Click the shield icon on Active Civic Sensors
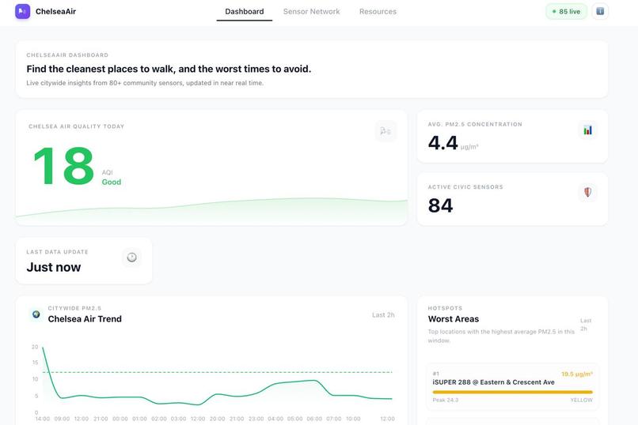The height and width of the screenshot is (425, 638). pyautogui.click(x=587, y=192)
